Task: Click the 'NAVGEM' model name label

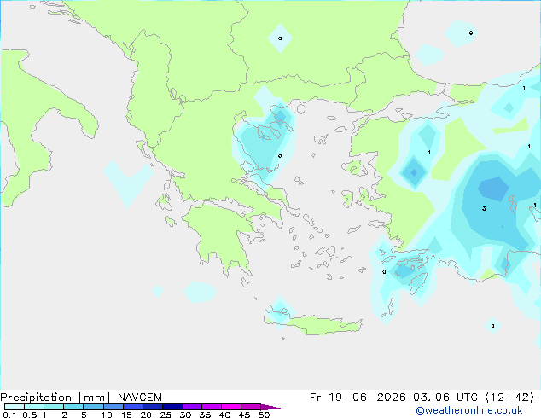Action: point(140,398)
